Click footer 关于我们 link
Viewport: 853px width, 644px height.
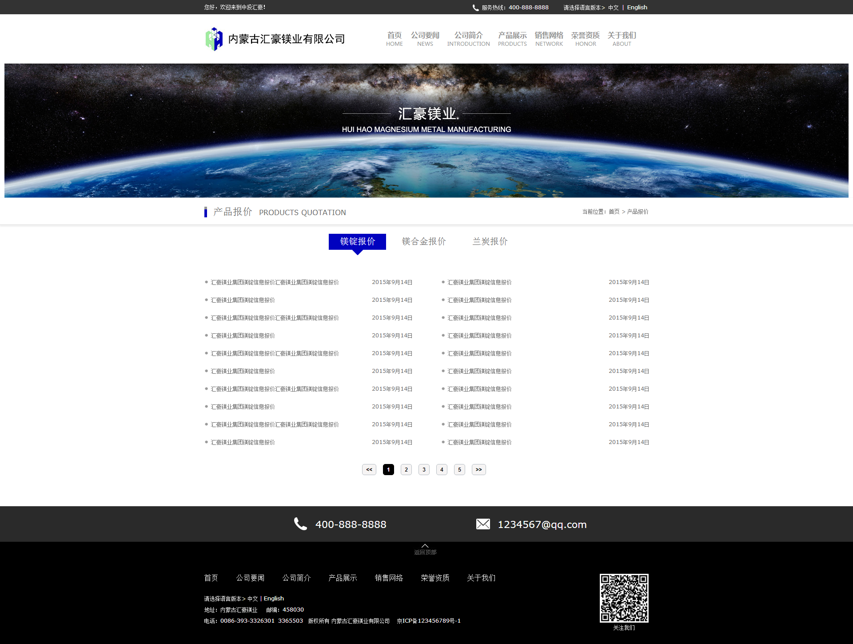[481, 578]
